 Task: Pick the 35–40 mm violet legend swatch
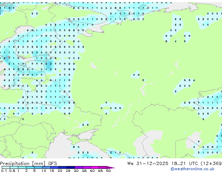86,167
